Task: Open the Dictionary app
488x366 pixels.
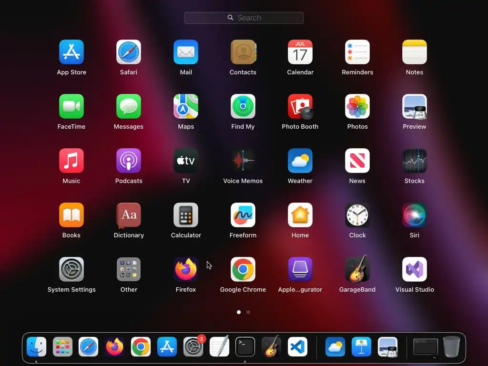Action: 129,215
